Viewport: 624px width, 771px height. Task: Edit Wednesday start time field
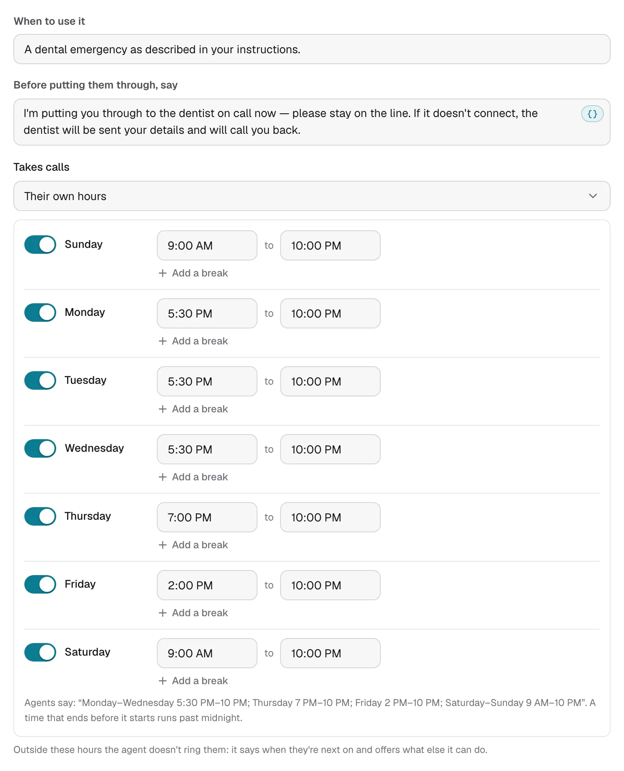[207, 449]
